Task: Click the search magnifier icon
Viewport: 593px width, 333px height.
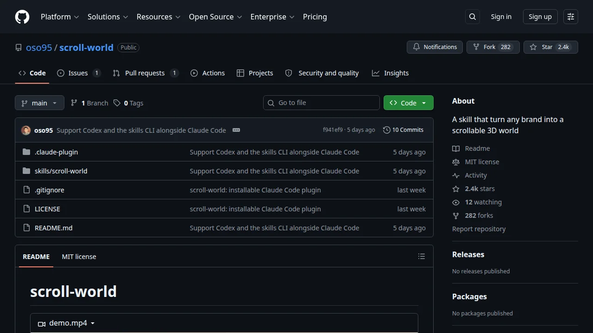Action: 473,17
